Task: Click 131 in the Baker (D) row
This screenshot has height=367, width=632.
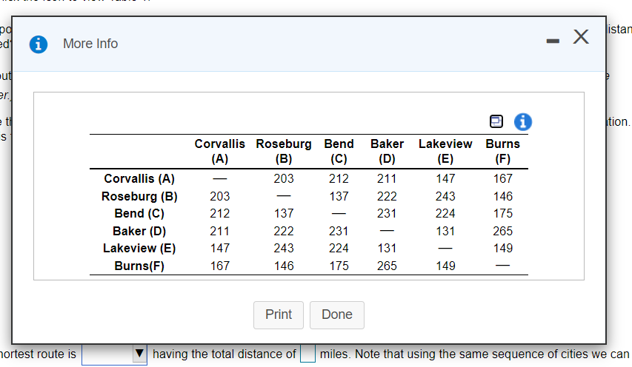Action: [x=445, y=232]
